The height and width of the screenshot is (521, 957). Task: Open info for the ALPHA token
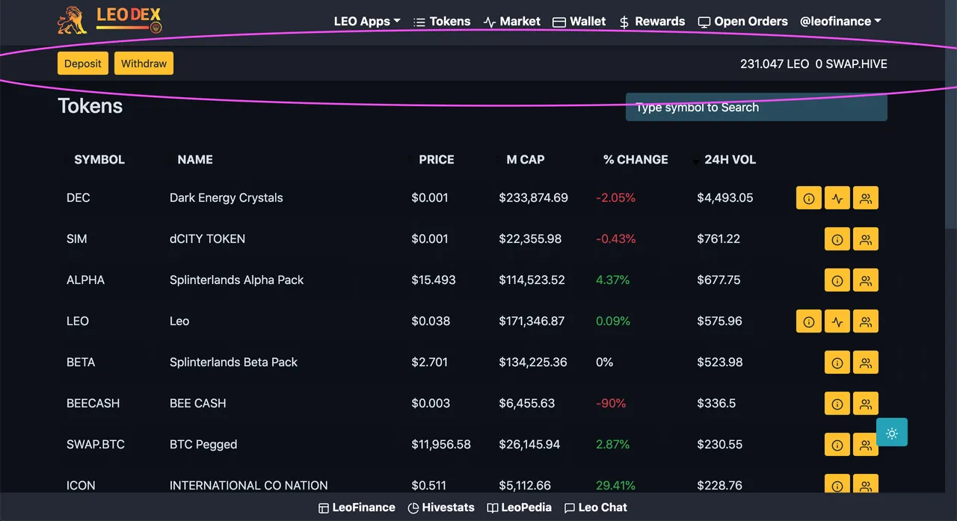(837, 280)
